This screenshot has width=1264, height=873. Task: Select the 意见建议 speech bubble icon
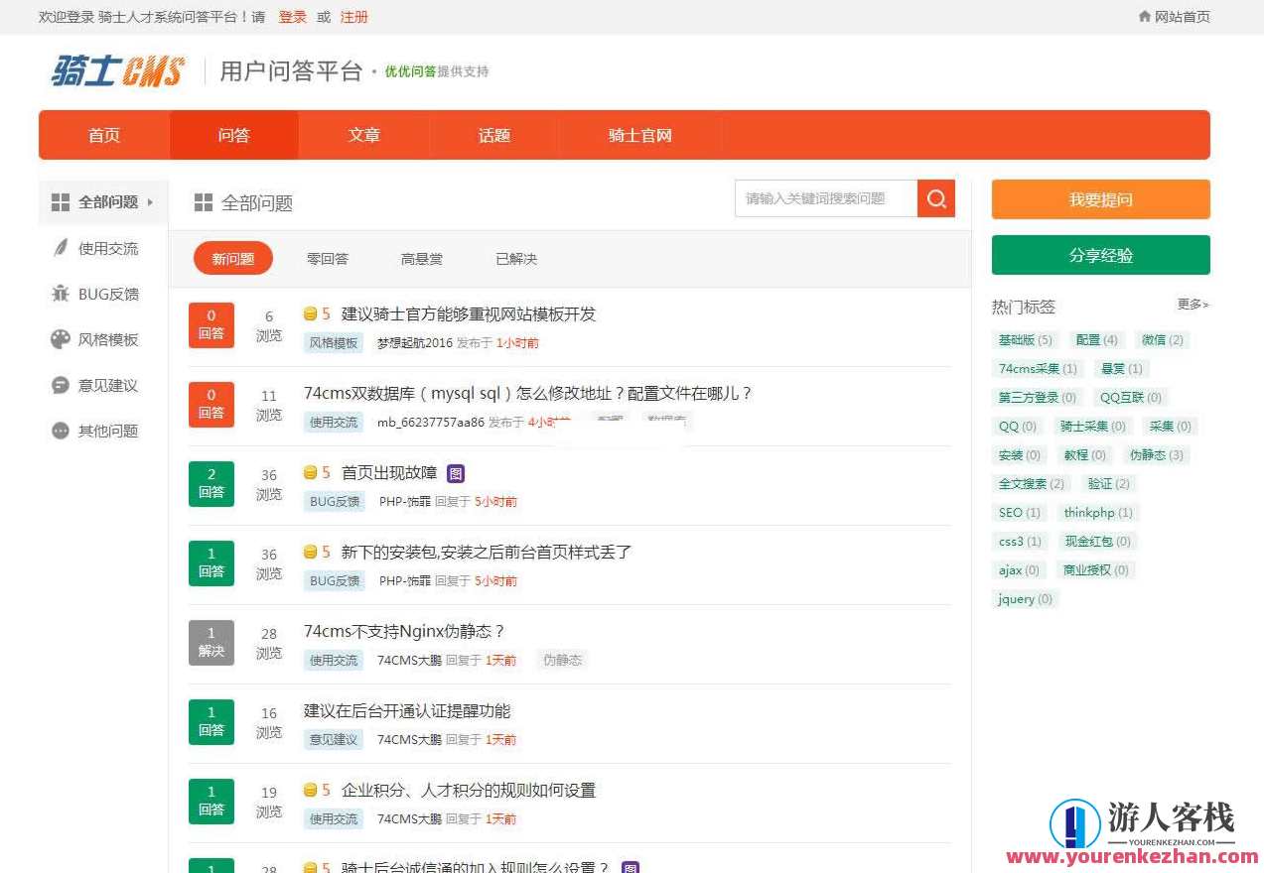pyautogui.click(x=60, y=385)
